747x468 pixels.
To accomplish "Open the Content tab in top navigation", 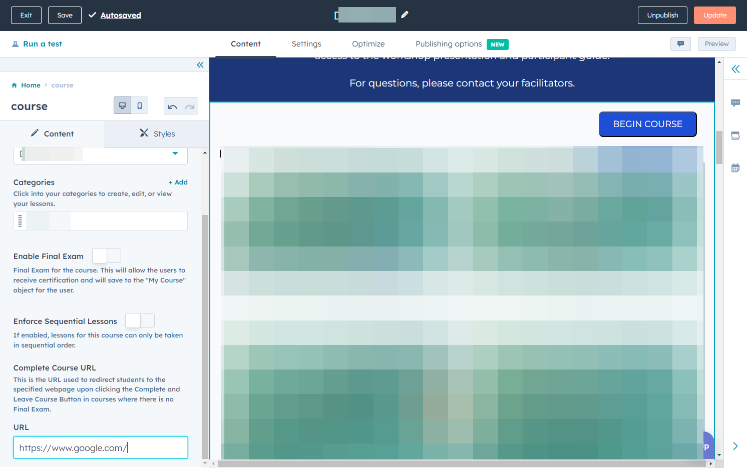I will [x=246, y=44].
